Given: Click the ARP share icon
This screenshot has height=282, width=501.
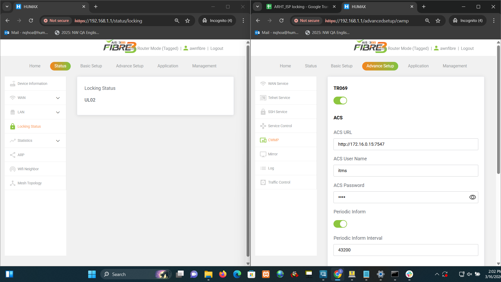Looking at the screenshot, I should 13,155.
